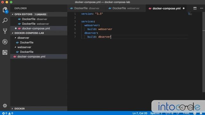Split the editor to the right

pyautogui.click(x=195, y=8)
